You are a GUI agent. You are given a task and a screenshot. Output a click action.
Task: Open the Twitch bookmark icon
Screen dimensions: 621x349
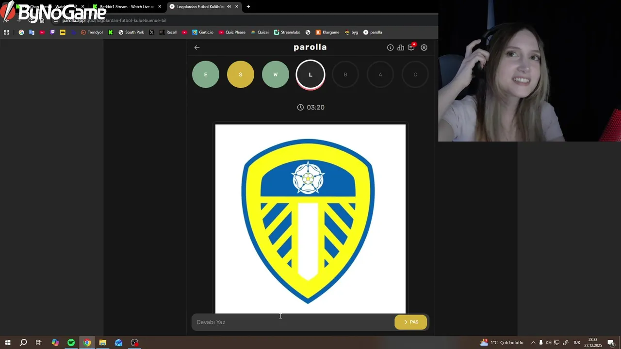pyautogui.click(x=52, y=32)
